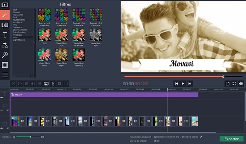Toggle the heart on Vieux film - sepia

(57, 50)
